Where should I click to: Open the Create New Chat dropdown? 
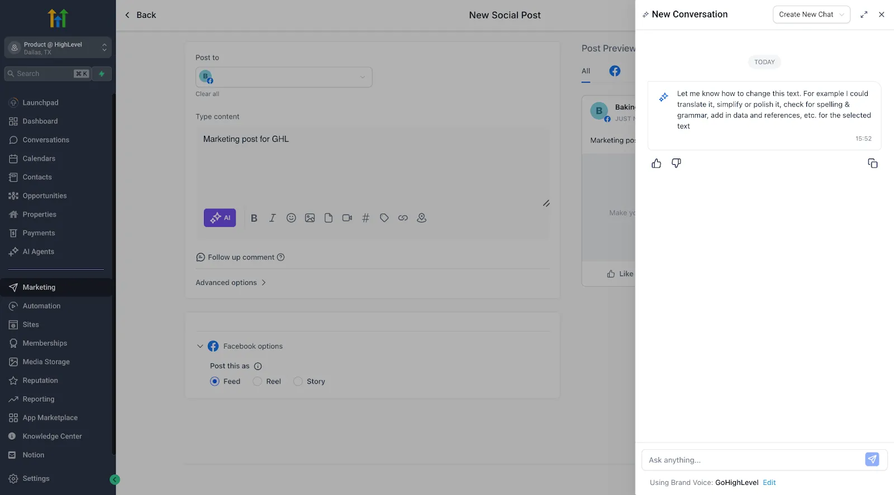pos(811,15)
